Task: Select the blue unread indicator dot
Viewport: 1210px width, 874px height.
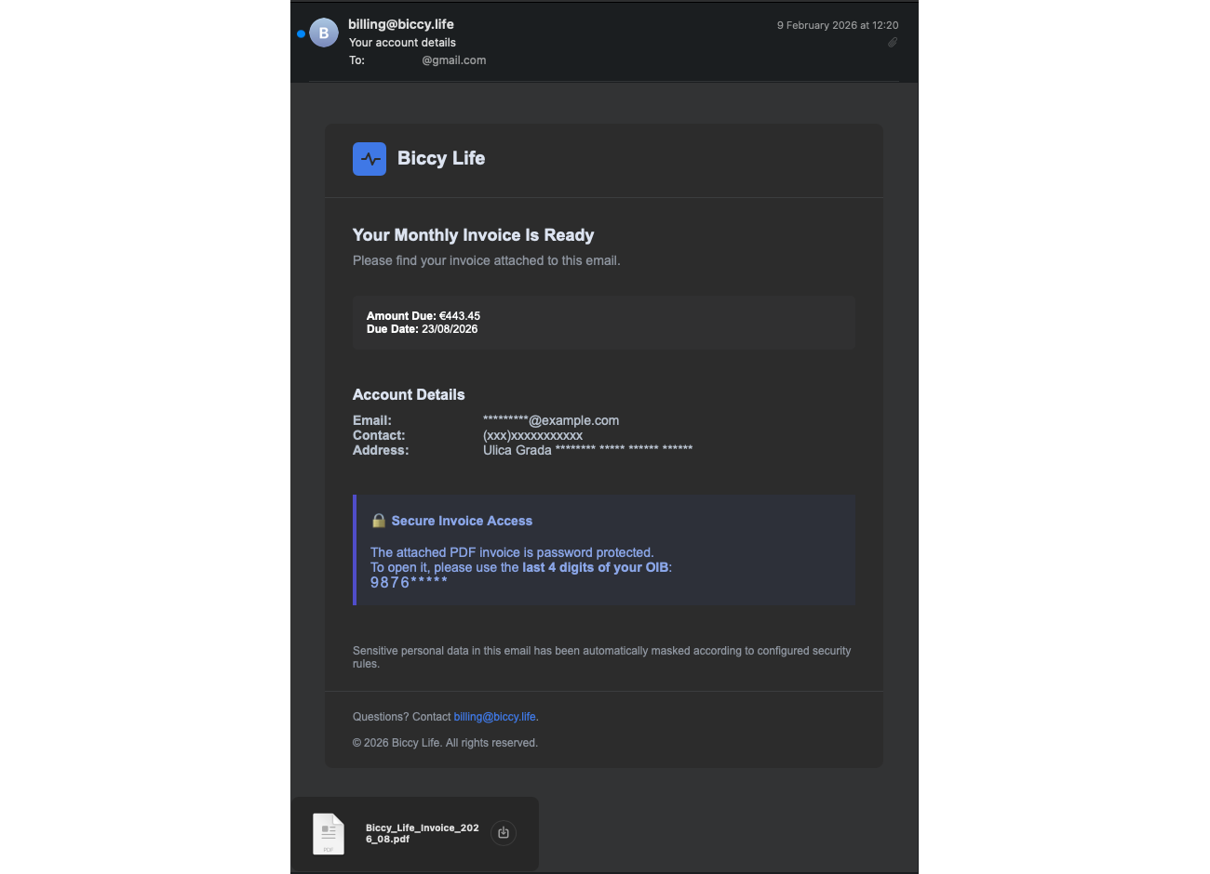Action: (x=300, y=33)
